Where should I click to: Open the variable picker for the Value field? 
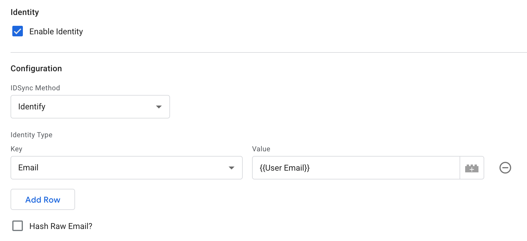pyautogui.click(x=472, y=168)
